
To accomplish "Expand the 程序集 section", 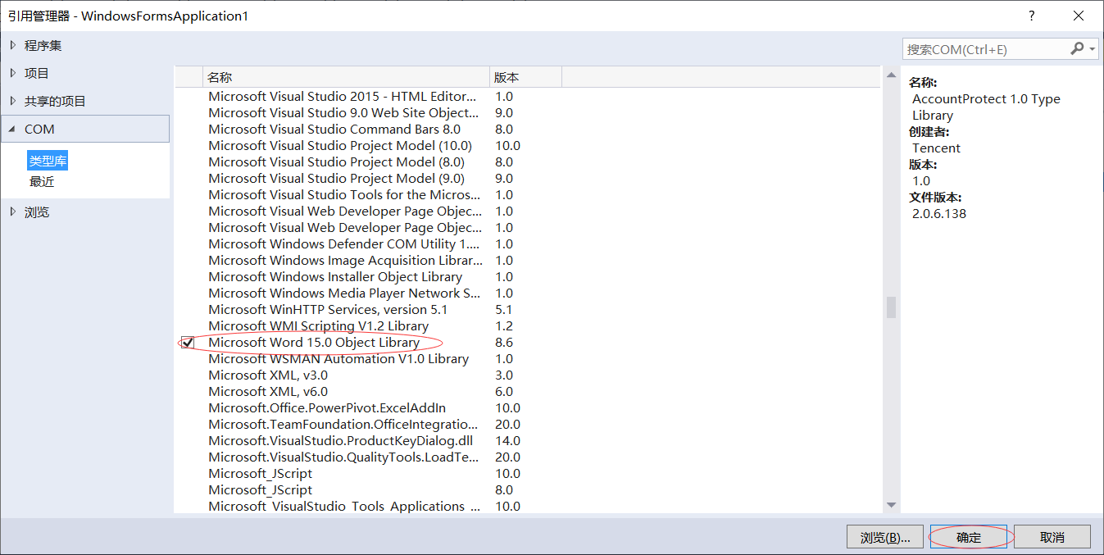I will tap(12, 45).
